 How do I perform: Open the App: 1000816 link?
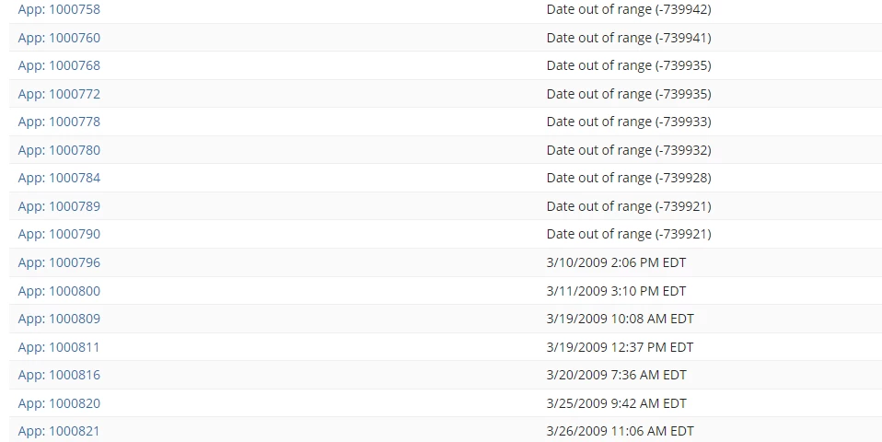tap(59, 375)
